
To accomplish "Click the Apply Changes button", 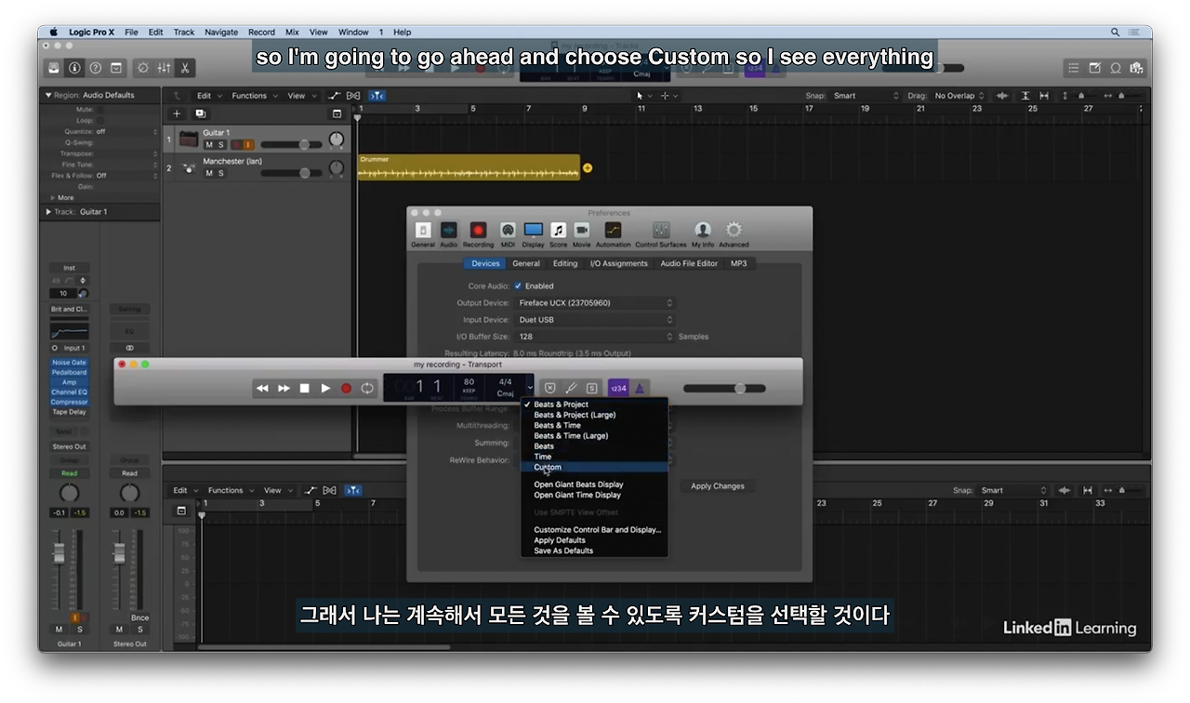I will point(718,486).
